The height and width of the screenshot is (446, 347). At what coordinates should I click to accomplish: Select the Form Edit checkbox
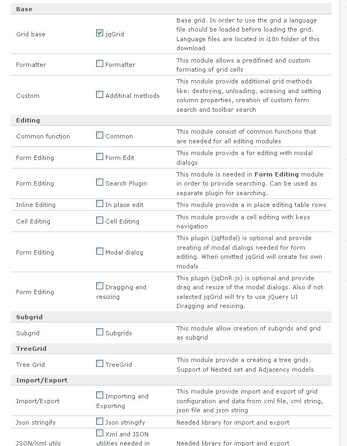[99, 157]
